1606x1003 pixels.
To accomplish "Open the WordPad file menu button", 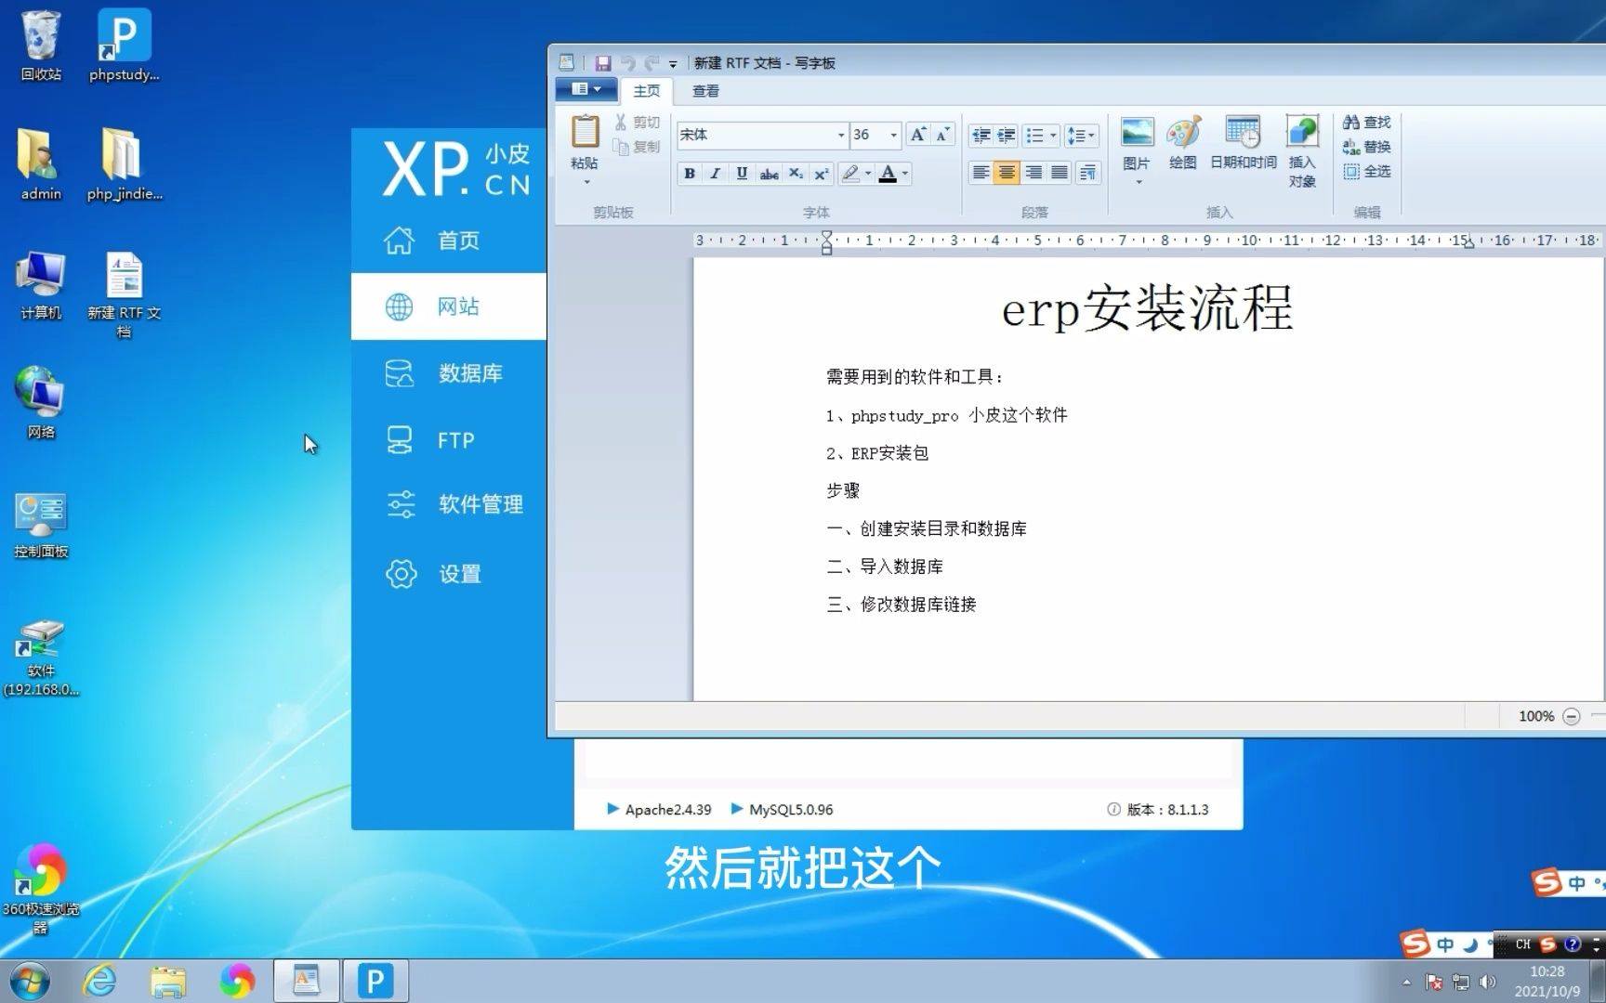I will 586,89.
